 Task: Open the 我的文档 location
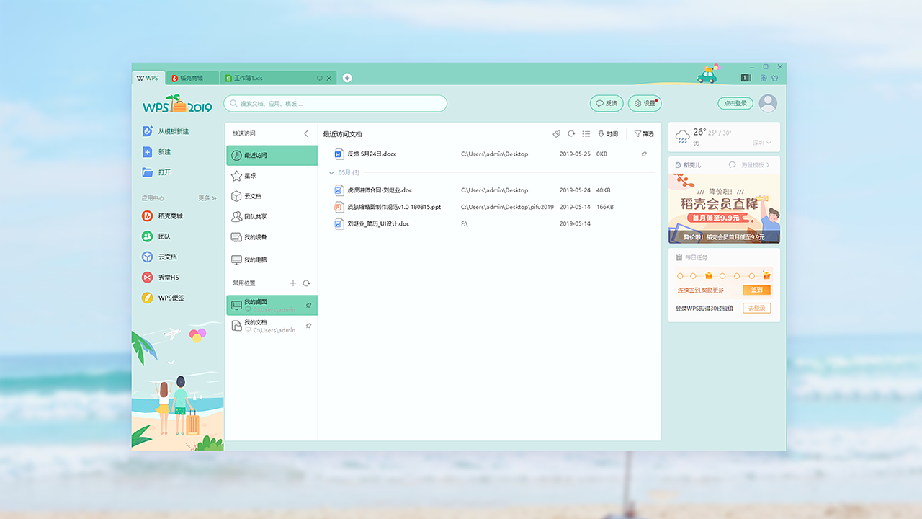pyautogui.click(x=272, y=326)
